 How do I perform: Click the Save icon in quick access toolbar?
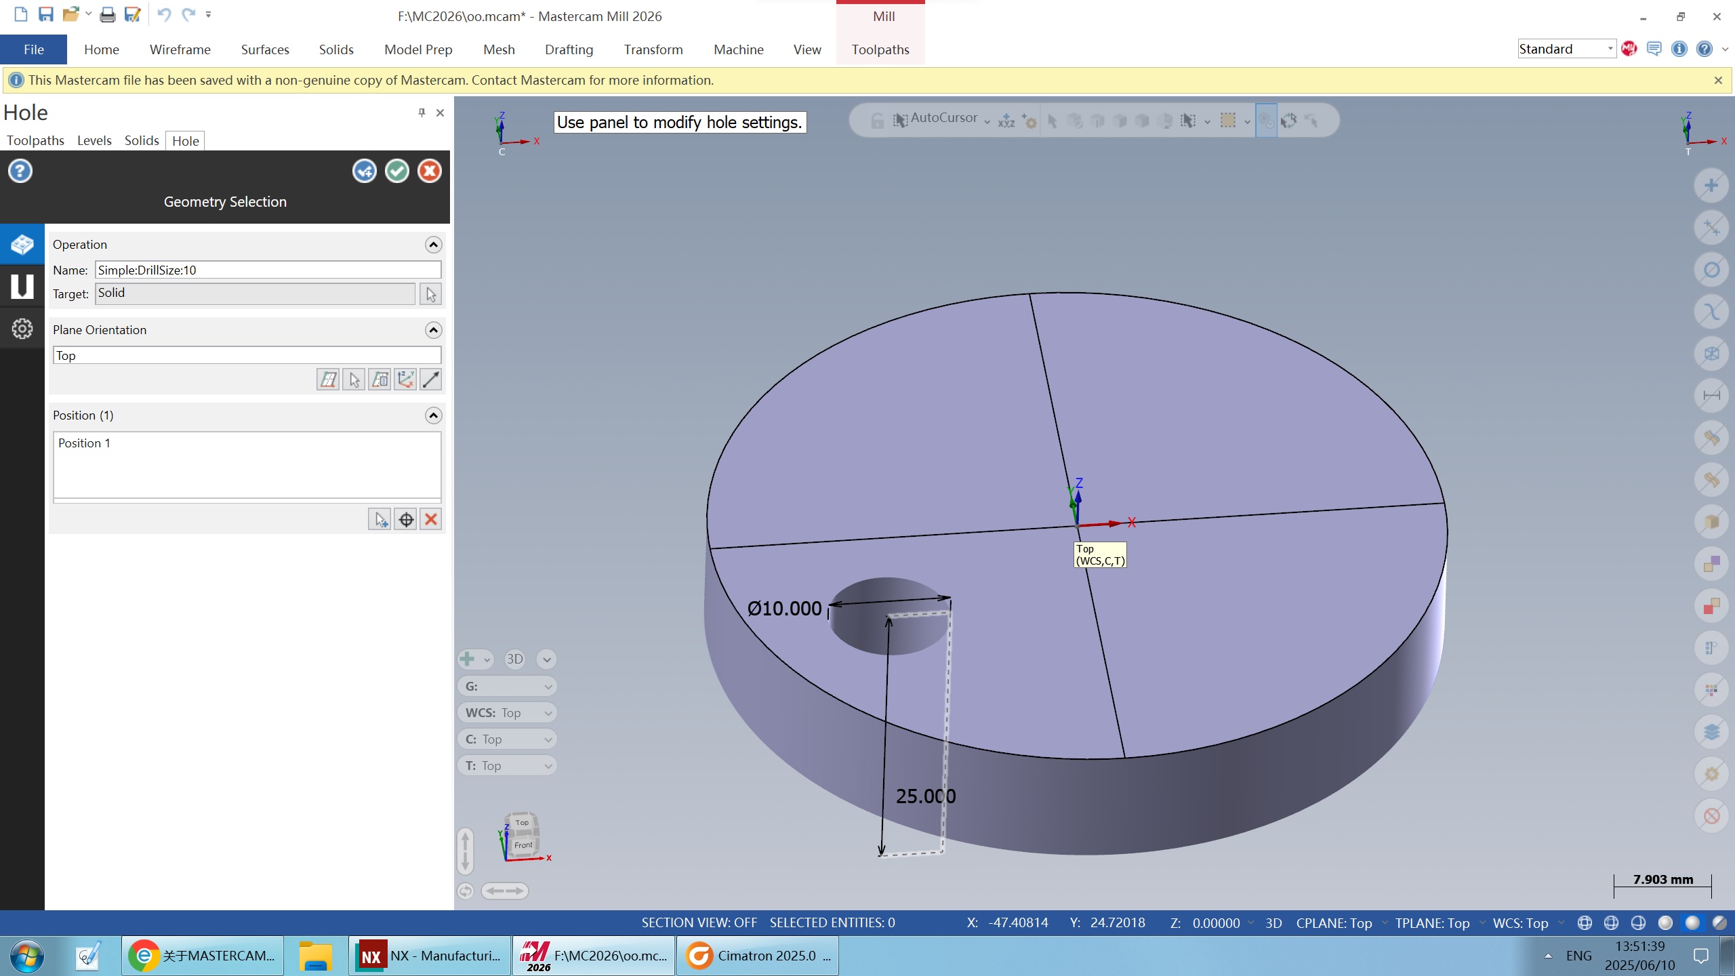tap(46, 14)
